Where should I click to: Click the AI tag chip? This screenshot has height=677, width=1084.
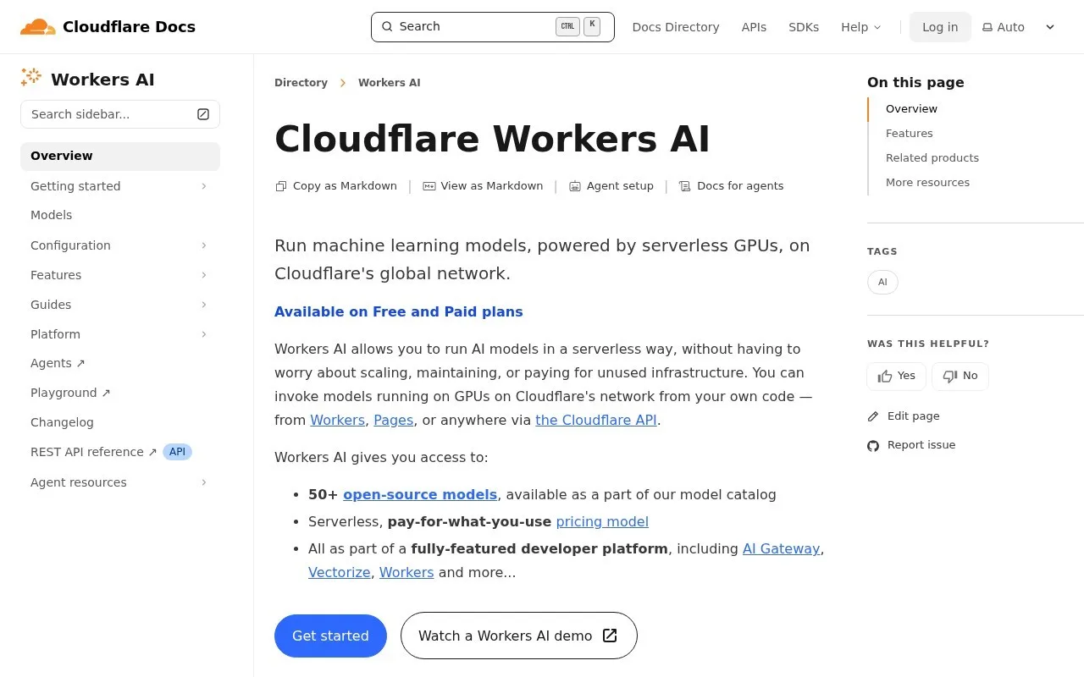882,282
